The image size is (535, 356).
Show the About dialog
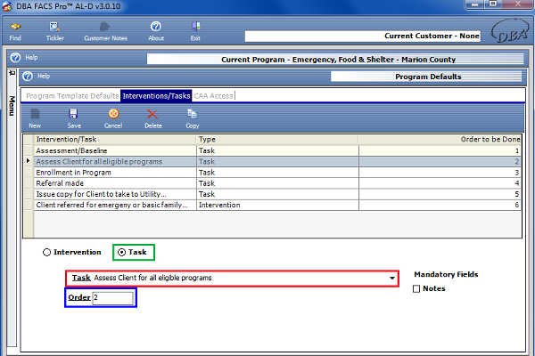[x=156, y=31]
